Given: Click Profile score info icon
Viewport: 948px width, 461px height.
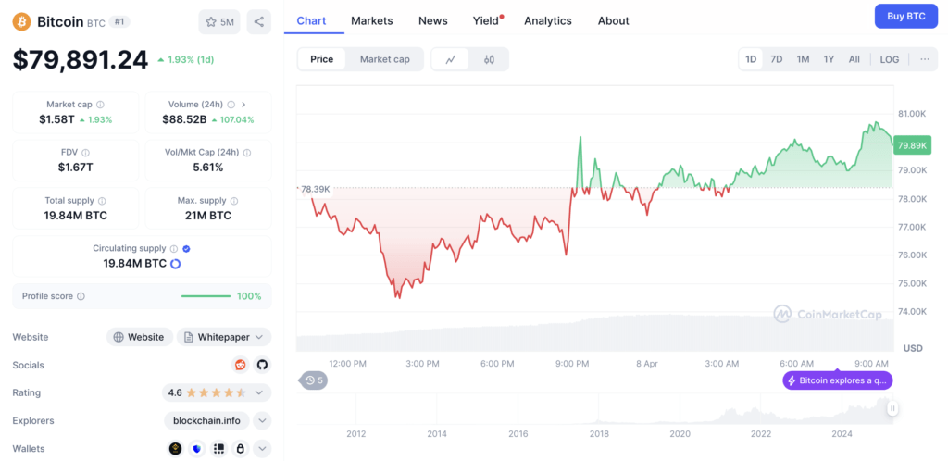Looking at the screenshot, I should point(81,296).
